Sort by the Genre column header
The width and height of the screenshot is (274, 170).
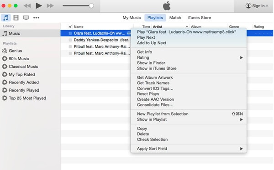[x=234, y=27]
